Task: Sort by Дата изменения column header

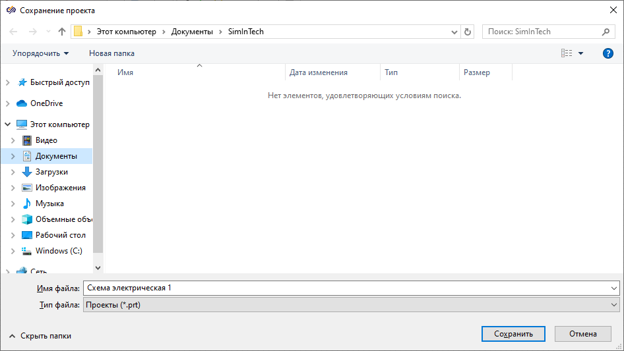Action: 319,72
